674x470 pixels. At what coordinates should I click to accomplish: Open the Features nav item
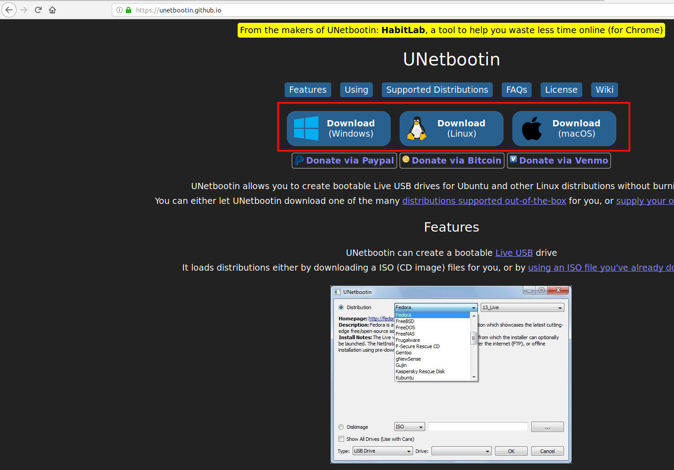pyautogui.click(x=308, y=90)
